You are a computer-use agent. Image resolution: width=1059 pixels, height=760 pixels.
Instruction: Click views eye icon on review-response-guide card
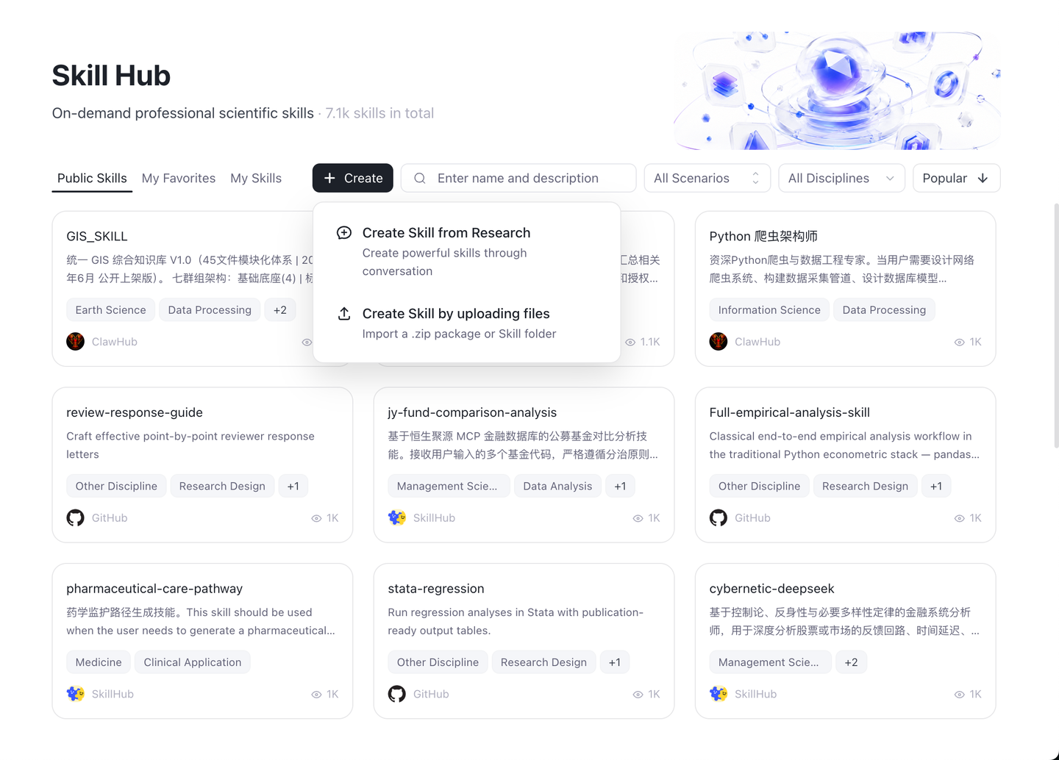tap(316, 518)
